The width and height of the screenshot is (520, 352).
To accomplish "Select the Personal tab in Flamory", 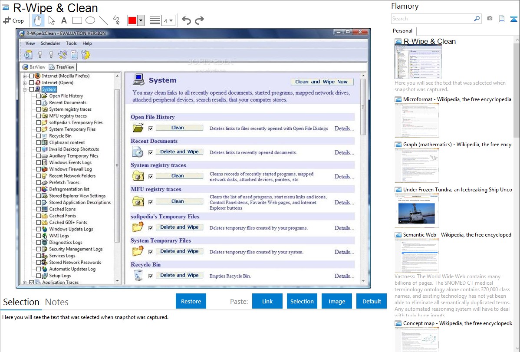I will (x=403, y=31).
